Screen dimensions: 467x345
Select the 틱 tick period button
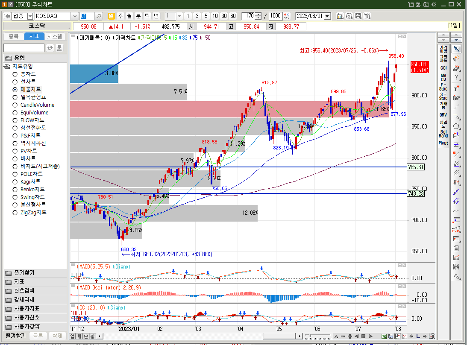pos(147,16)
